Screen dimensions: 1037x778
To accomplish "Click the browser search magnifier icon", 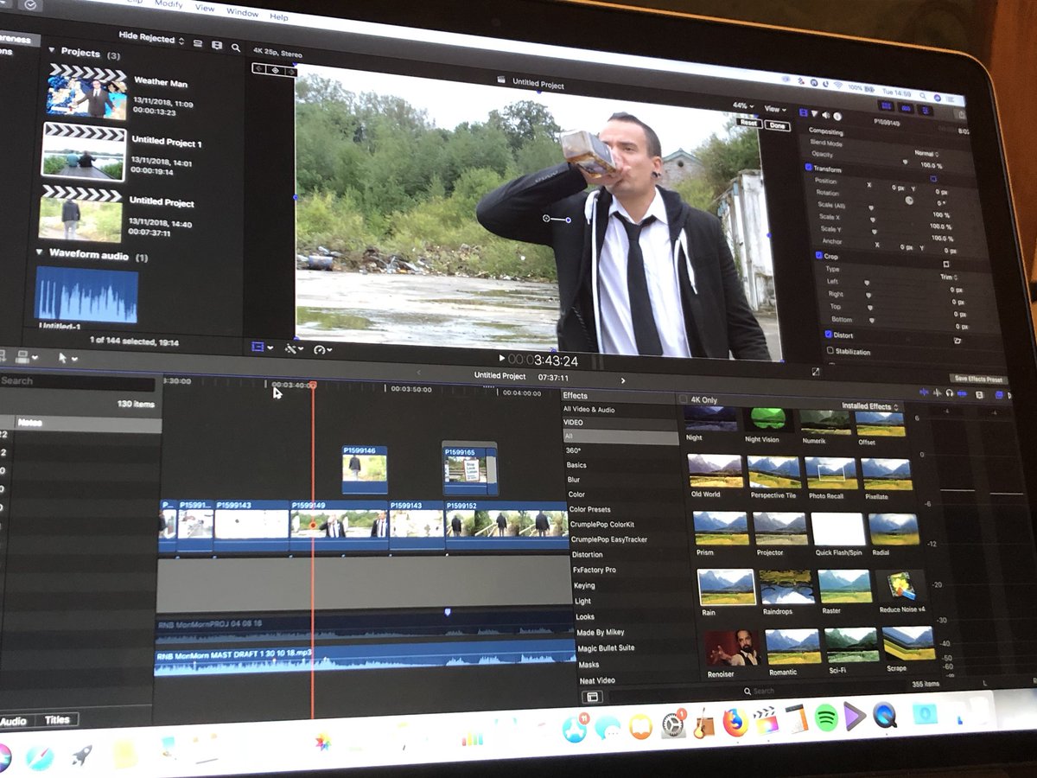I will (x=236, y=48).
